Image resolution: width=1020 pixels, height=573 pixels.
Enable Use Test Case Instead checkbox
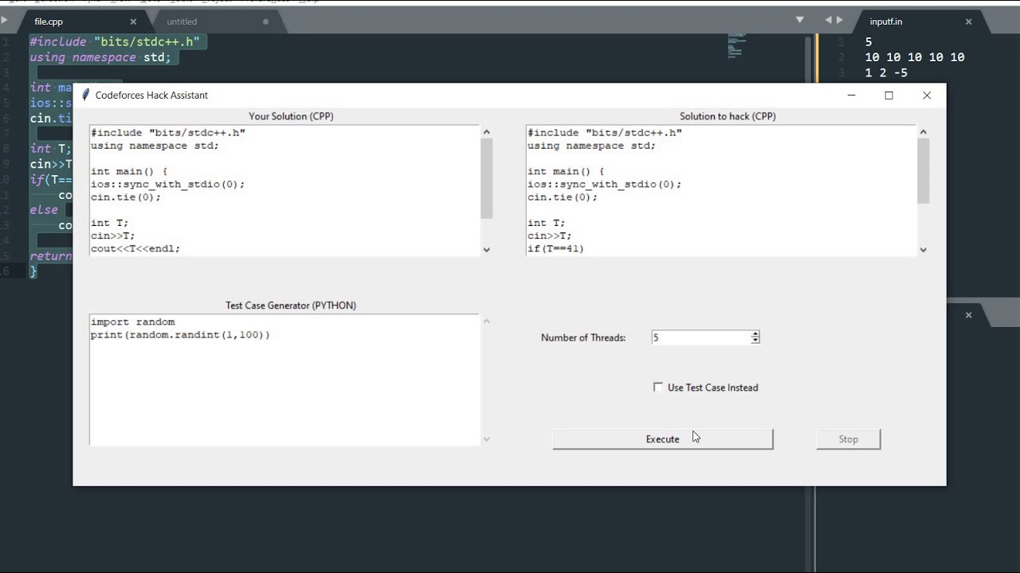tap(658, 388)
